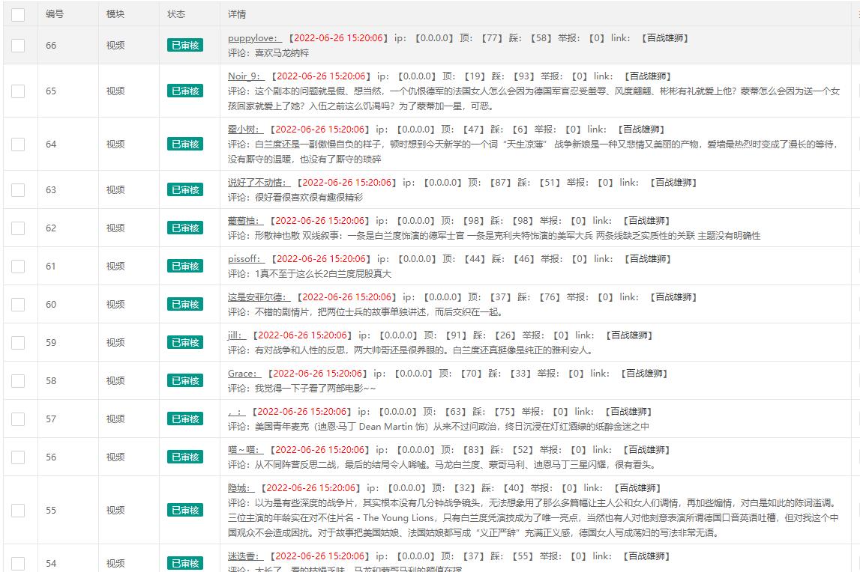Open the 迷迭香 user link
The height and width of the screenshot is (572, 860).
tap(246, 556)
